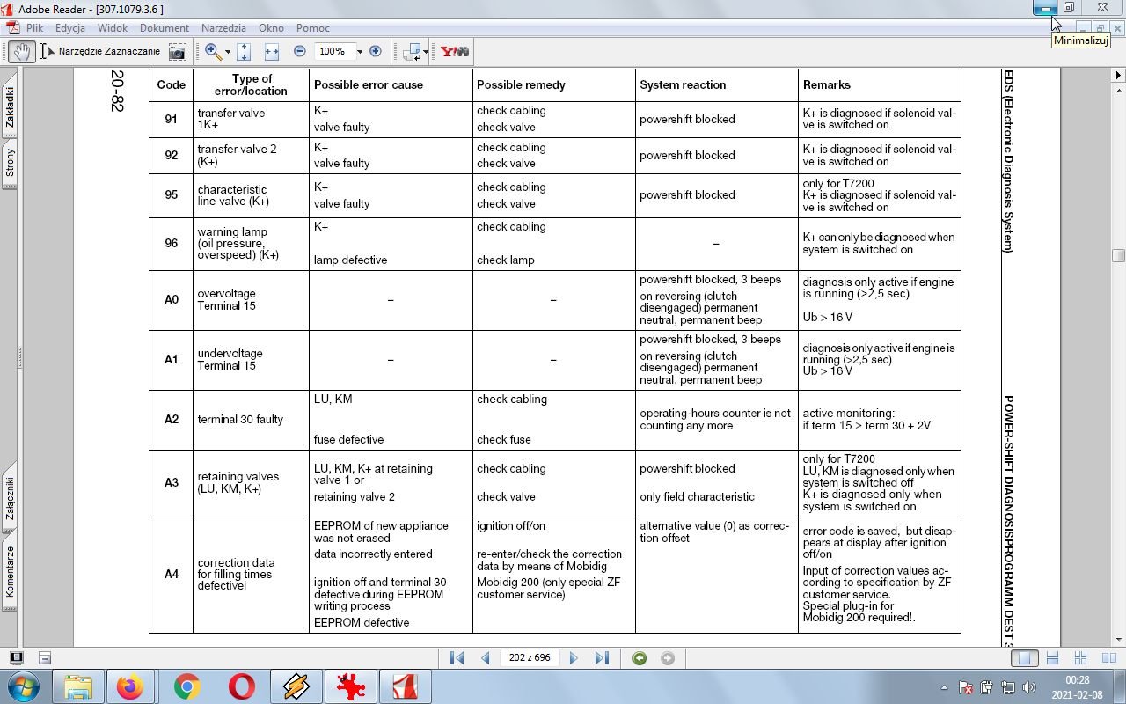The image size is (1126, 704).
Task: Open the zoom percentage dropdown arrow
Action: coord(359,52)
